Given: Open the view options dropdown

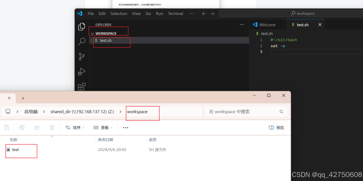Looking at the screenshot, I should [x=103, y=128].
